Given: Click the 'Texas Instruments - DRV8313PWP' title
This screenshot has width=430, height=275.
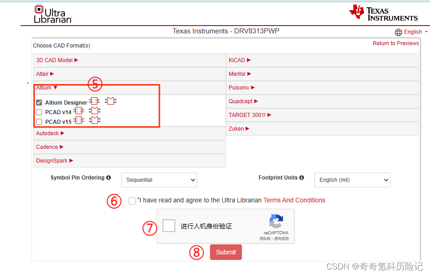Looking at the screenshot, I should pyautogui.click(x=226, y=31).
